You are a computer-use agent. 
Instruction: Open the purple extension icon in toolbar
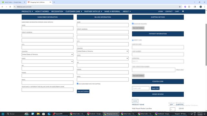click(x=185, y=7)
